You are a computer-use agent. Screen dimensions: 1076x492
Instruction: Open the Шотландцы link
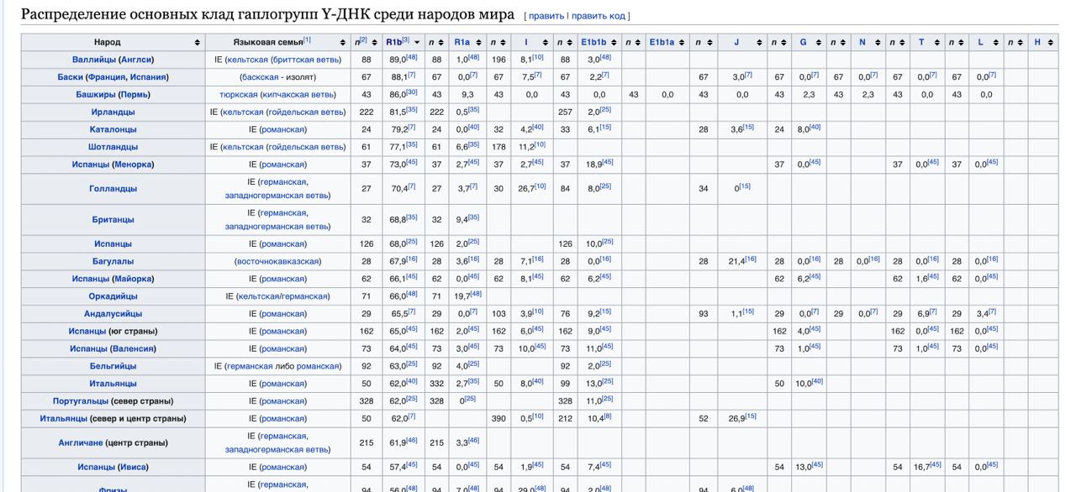(x=113, y=147)
